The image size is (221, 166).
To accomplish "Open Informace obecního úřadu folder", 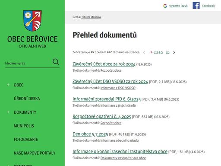I will pyautogui.click(x=120, y=140).
